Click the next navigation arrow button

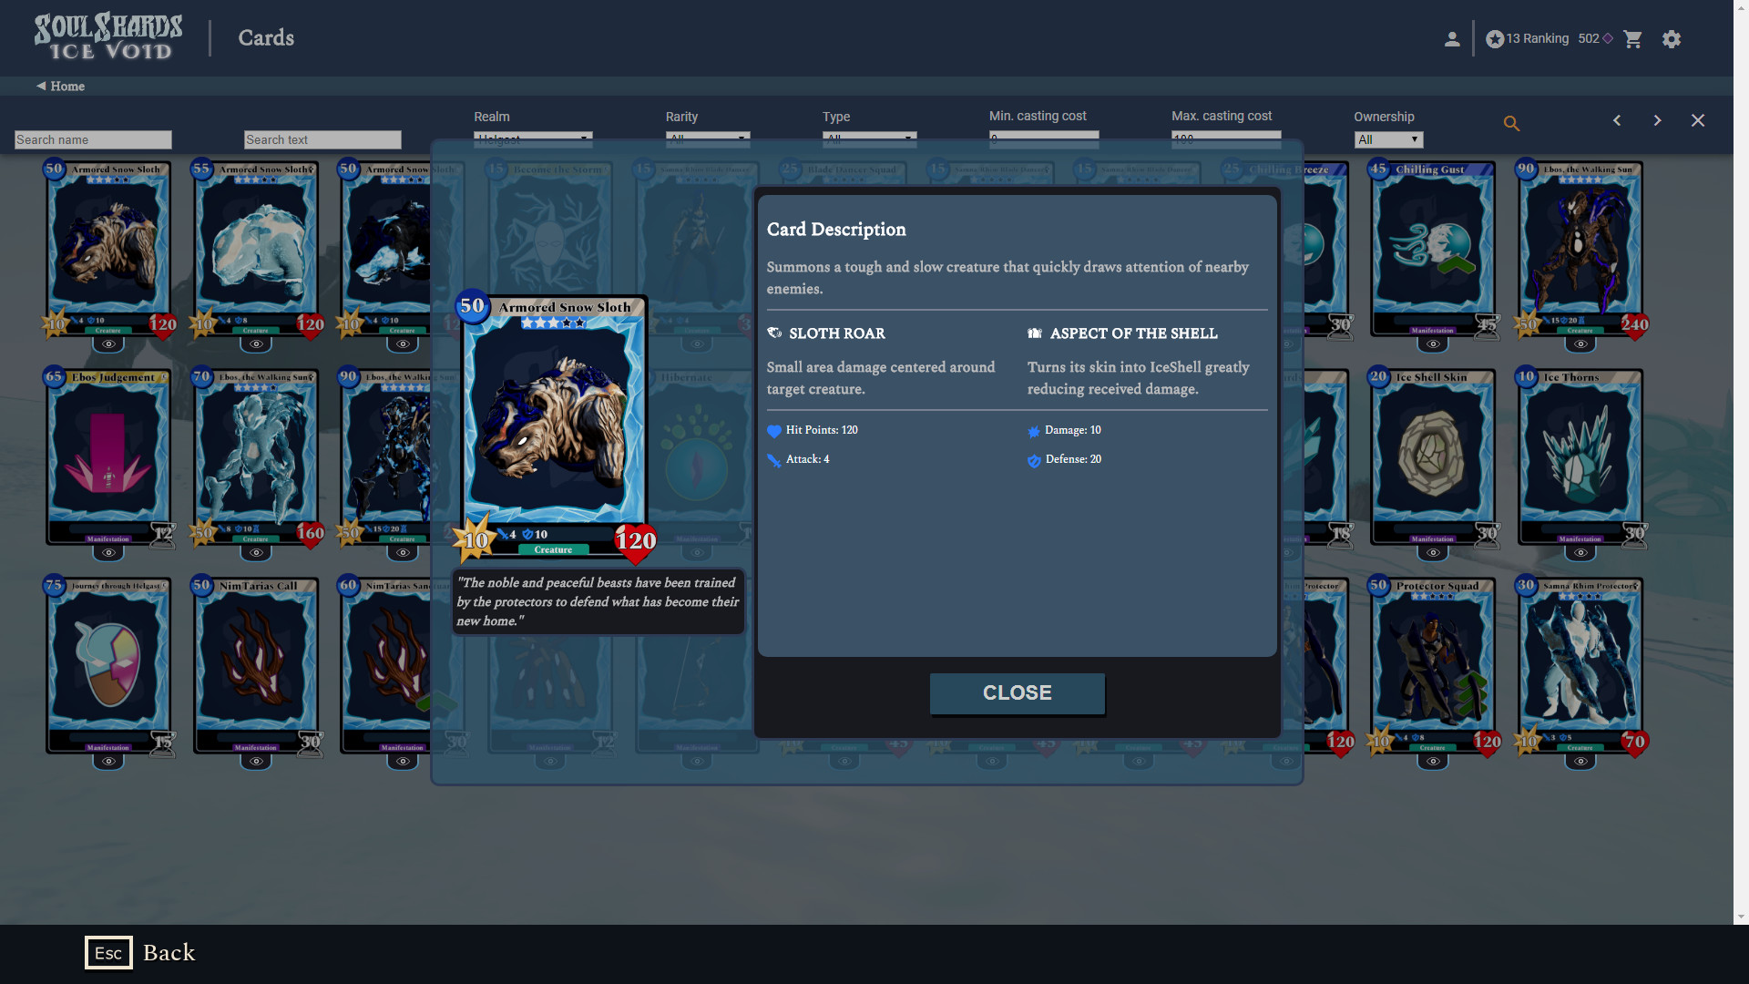[1658, 119]
